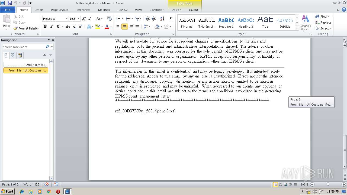Align text left
Image resolution: width=347 pixels, height=195 pixels.
tap(118, 27)
